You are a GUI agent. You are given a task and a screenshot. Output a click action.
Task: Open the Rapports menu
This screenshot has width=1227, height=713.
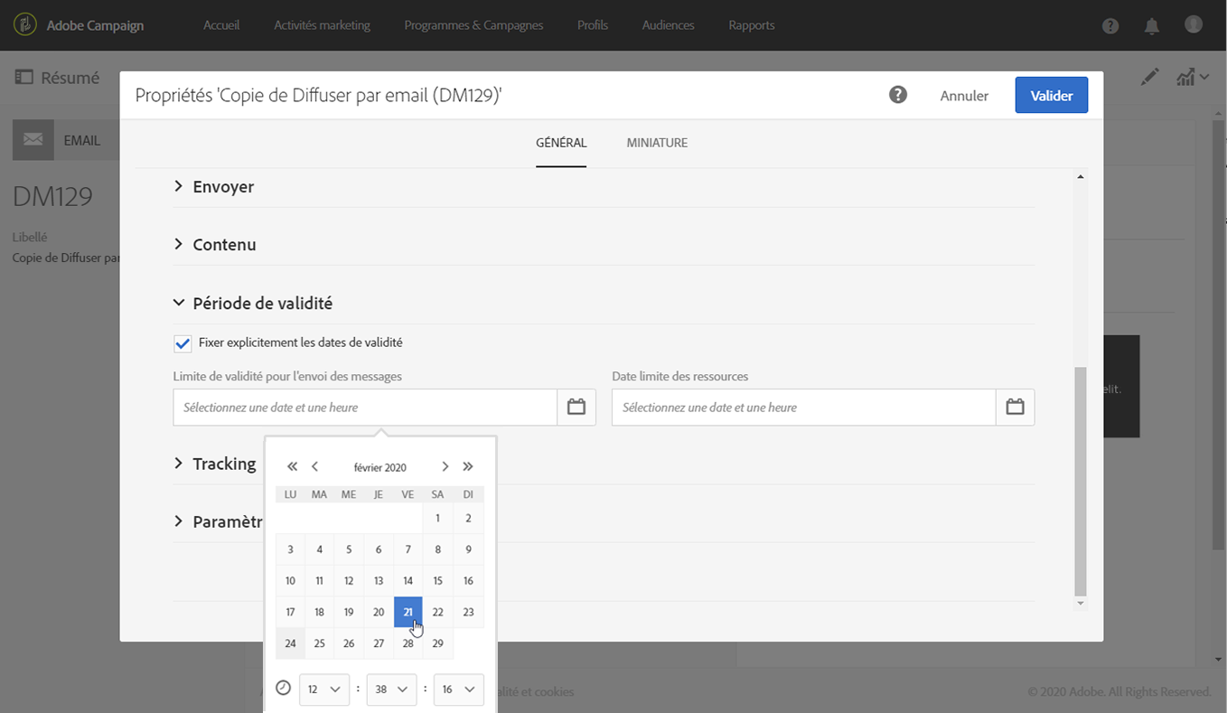[x=752, y=25]
